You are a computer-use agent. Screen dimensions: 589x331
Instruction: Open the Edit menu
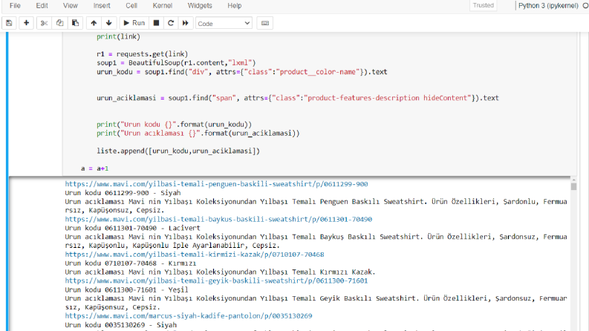(42, 6)
